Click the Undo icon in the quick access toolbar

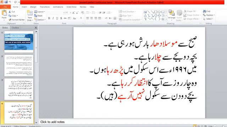10,2
